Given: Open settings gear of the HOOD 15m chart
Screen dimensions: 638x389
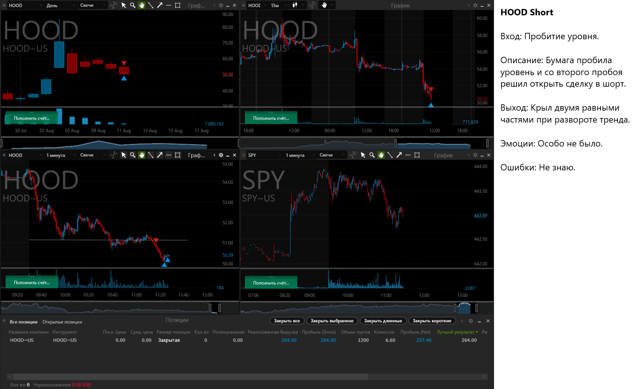Looking at the screenshot, I should [475, 6].
